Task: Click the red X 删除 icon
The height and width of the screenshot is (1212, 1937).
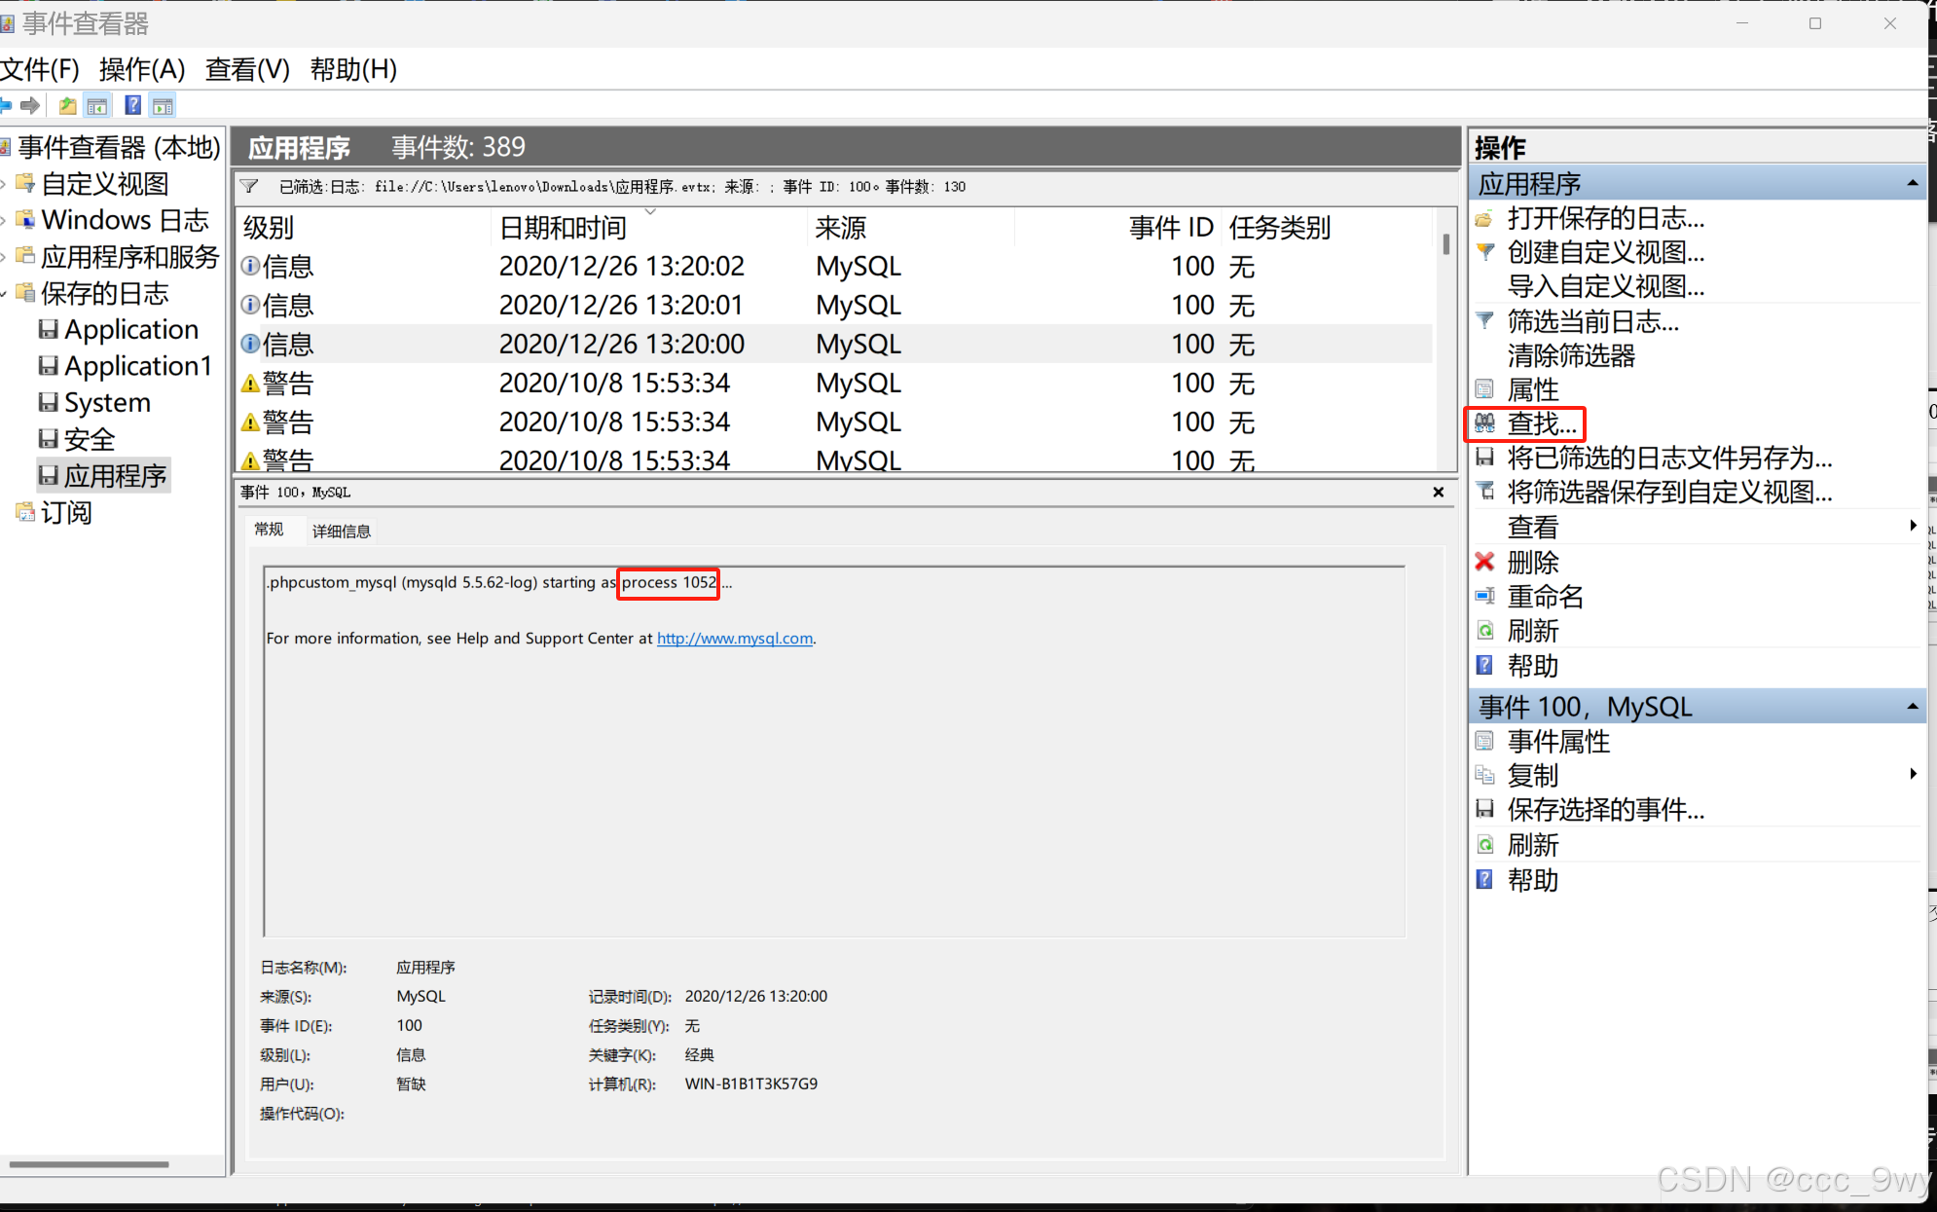Action: click(x=1484, y=562)
